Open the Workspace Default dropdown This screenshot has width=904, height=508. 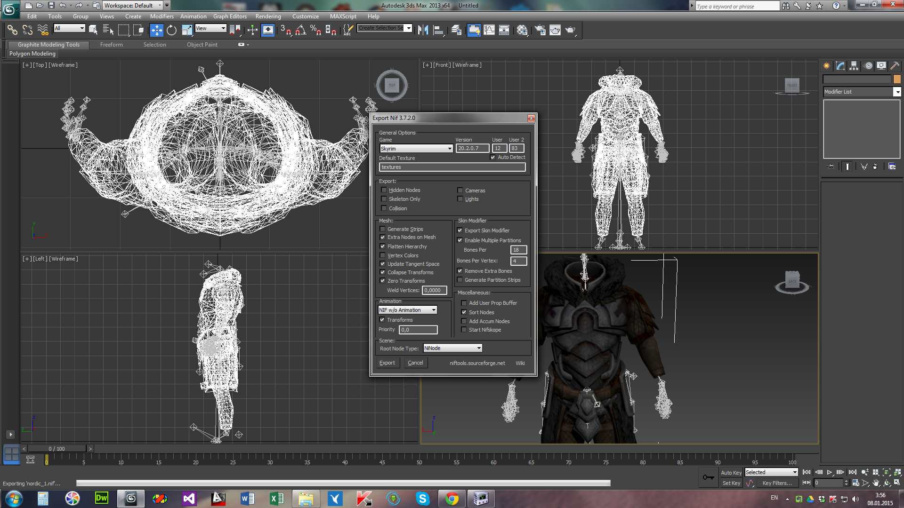point(133,6)
